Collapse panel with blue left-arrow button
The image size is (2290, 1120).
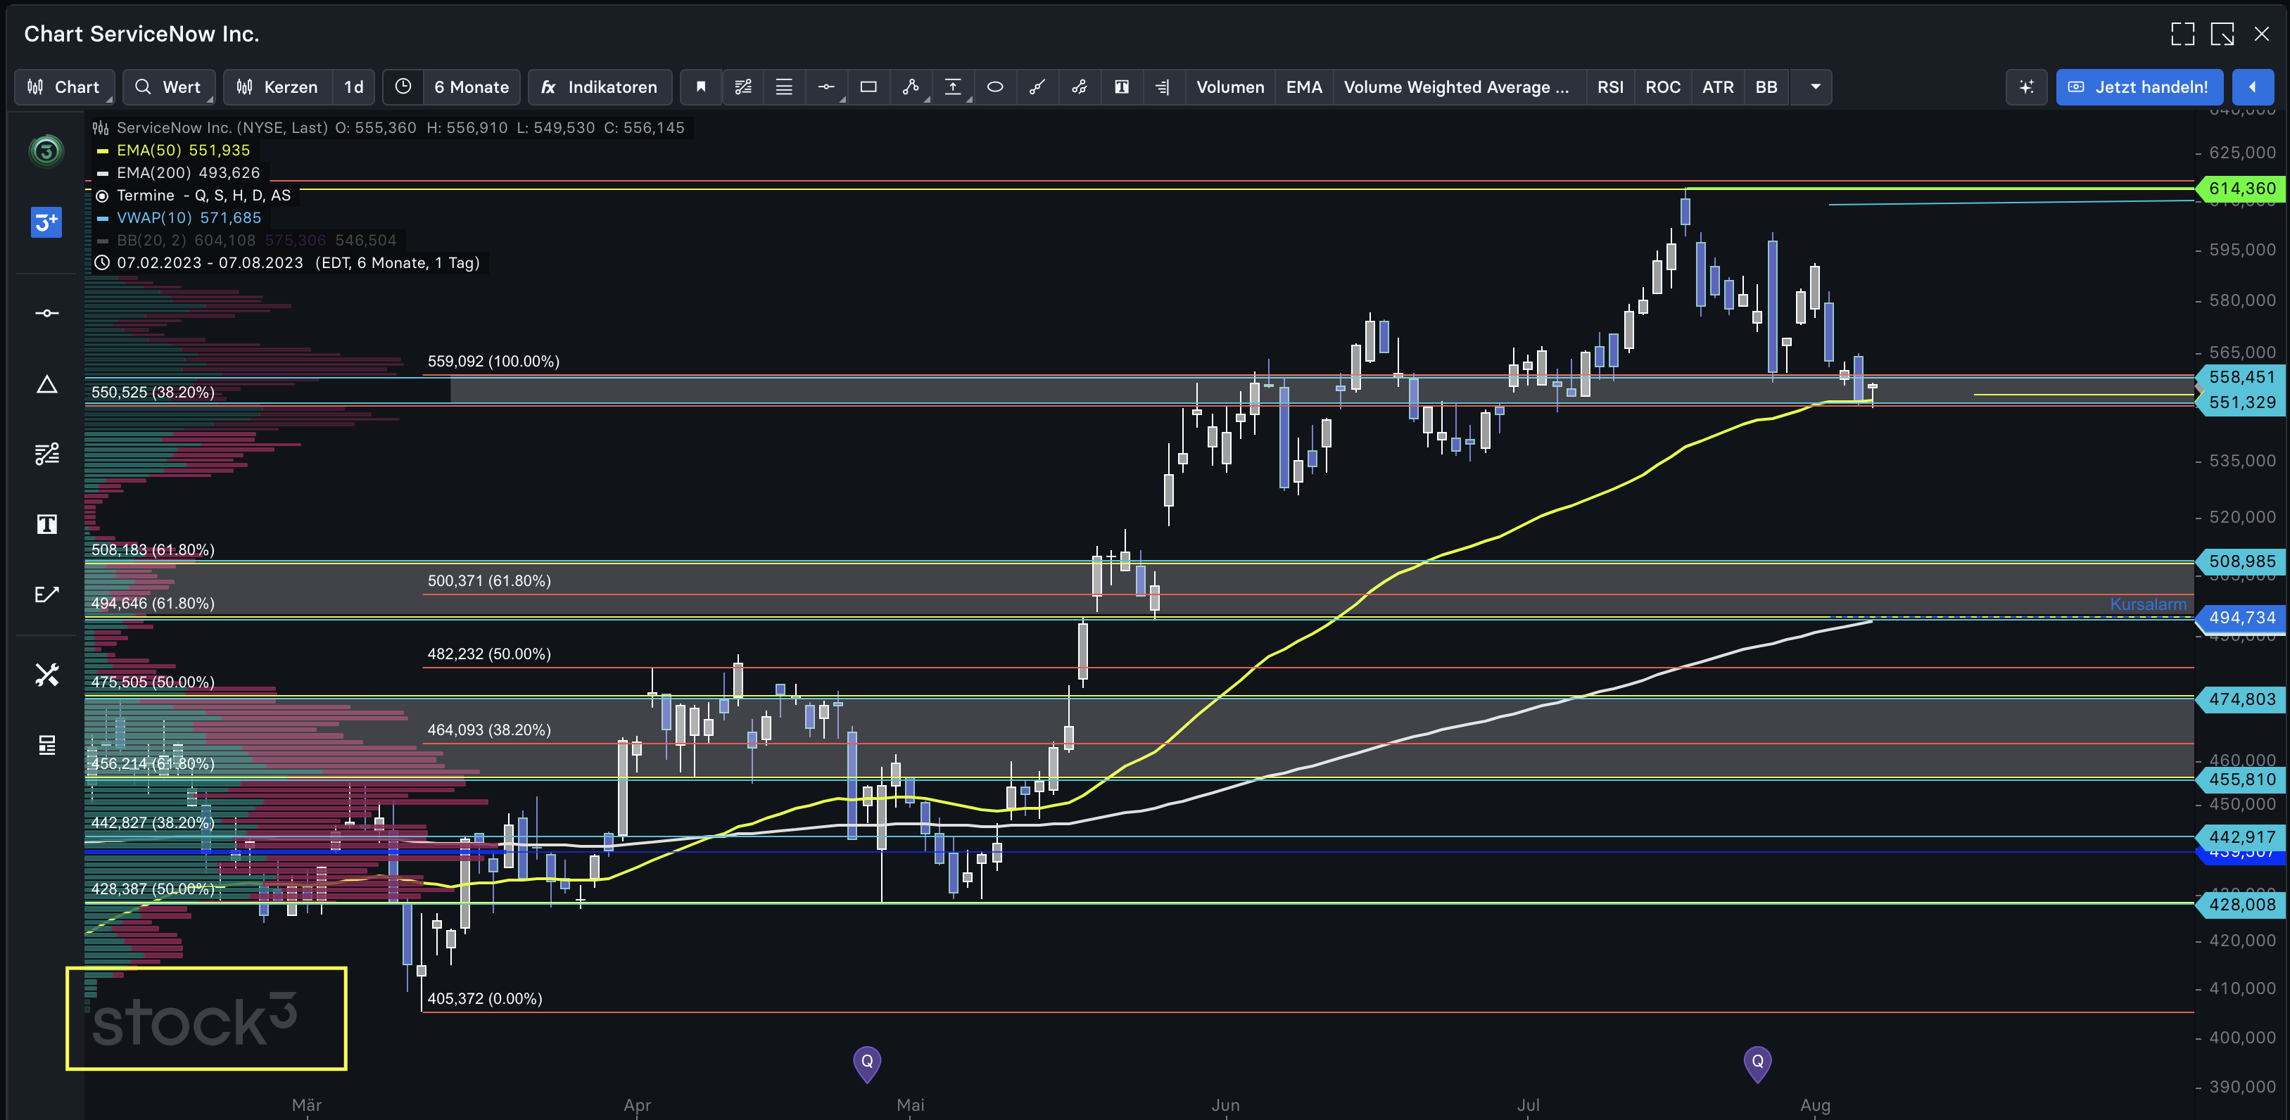click(x=2253, y=87)
